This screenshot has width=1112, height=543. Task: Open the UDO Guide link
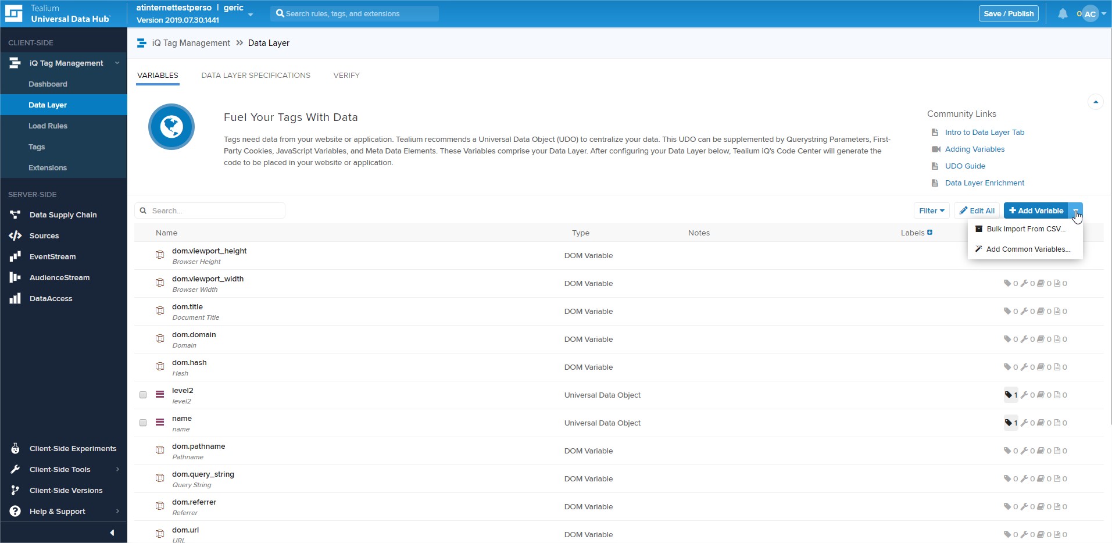pyautogui.click(x=965, y=166)
